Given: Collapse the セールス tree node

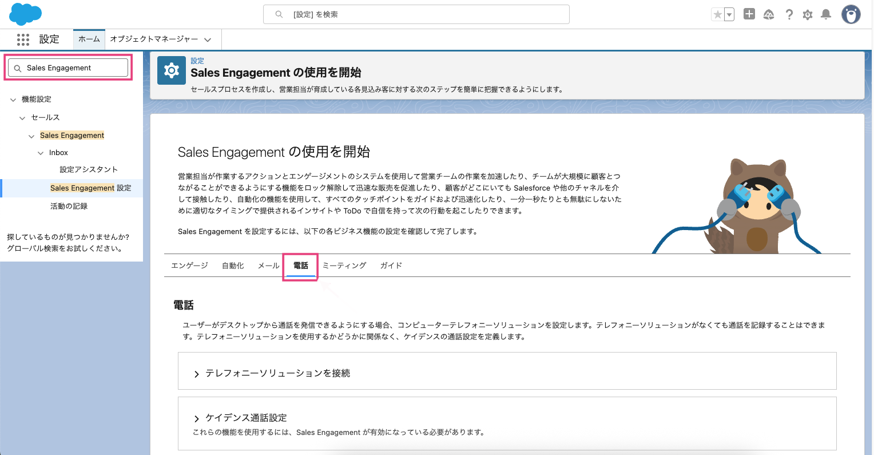Looking at the screenshot, I should pyautogui.click(x=22, y=118).
